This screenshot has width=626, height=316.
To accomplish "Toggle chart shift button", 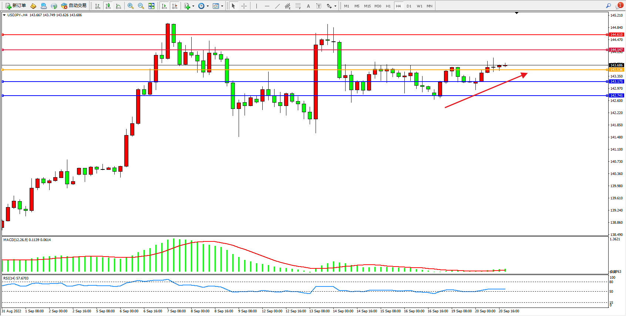I will coord(175,6).
